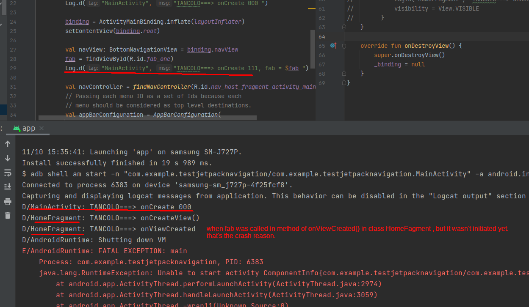Click the 'adb shell am start' console line
This screenshot has height=307, width=529.
point(275,174)
